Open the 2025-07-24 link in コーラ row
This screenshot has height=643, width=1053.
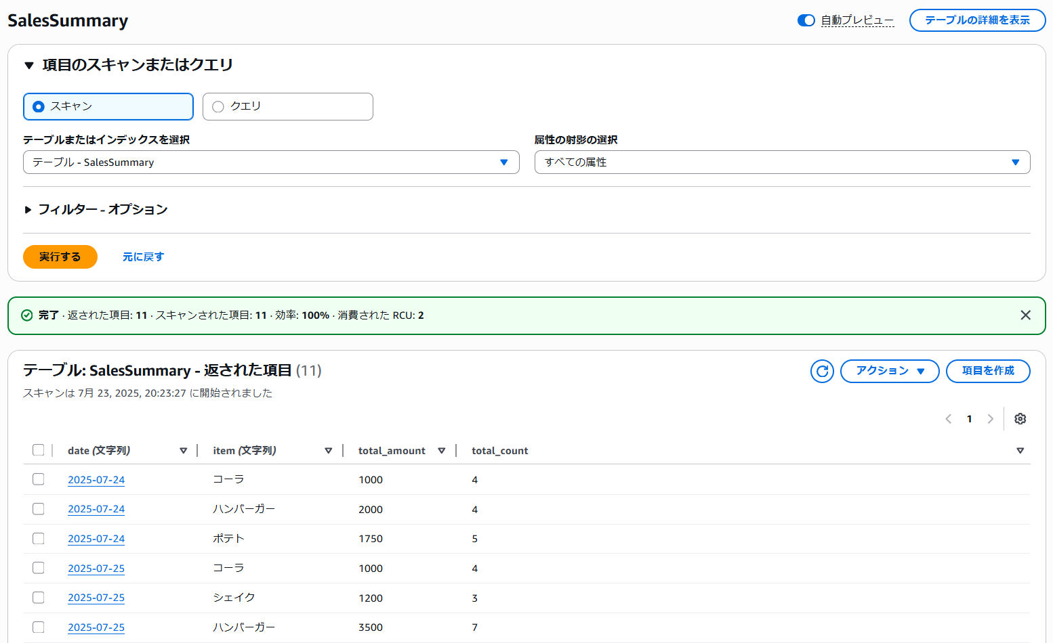pyautogui.click(x=96, y=480)
